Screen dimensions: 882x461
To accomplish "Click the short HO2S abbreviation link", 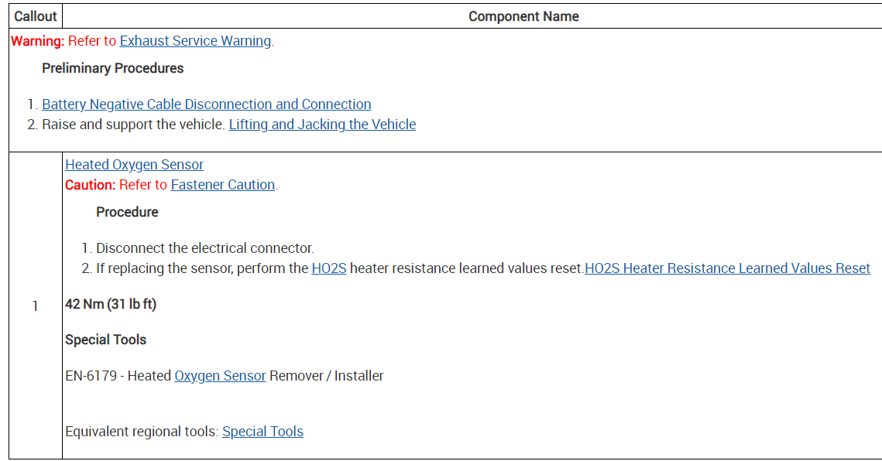I will click(328, 268).
